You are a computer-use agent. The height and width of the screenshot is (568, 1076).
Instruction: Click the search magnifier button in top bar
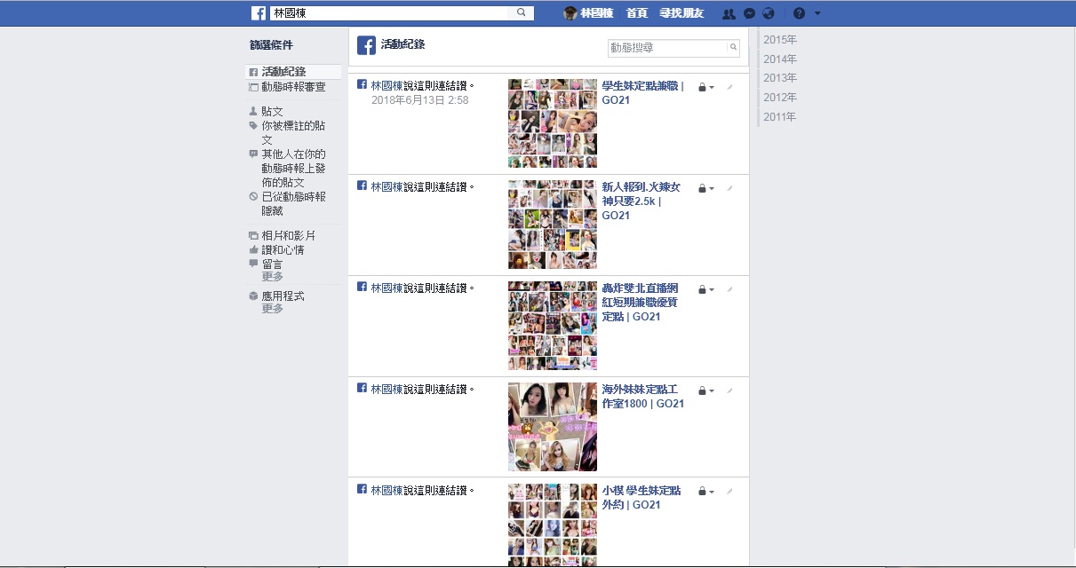pos(522,13)
